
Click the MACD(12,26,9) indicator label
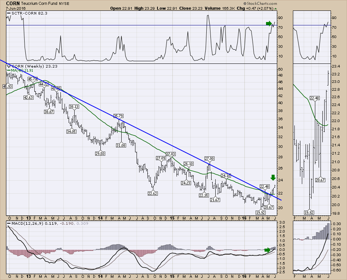(x=28, y=224)
